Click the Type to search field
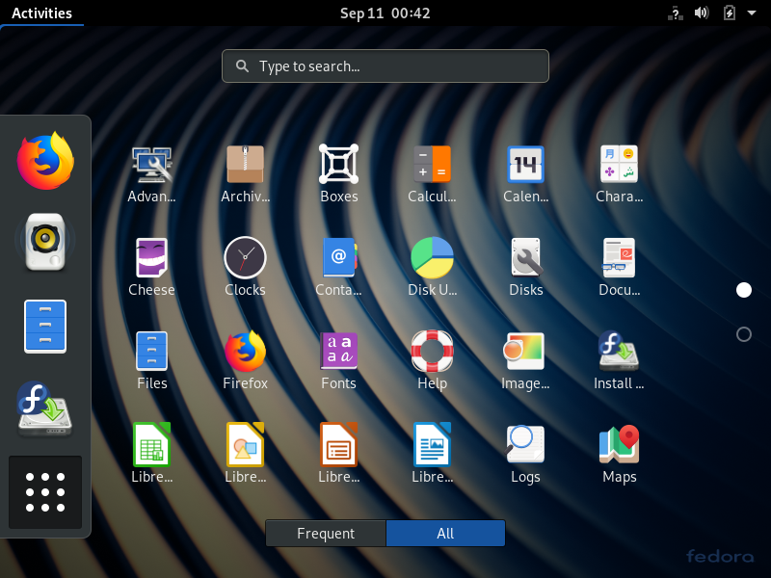Viewport: 771px width, 578px height. (385, 66)
